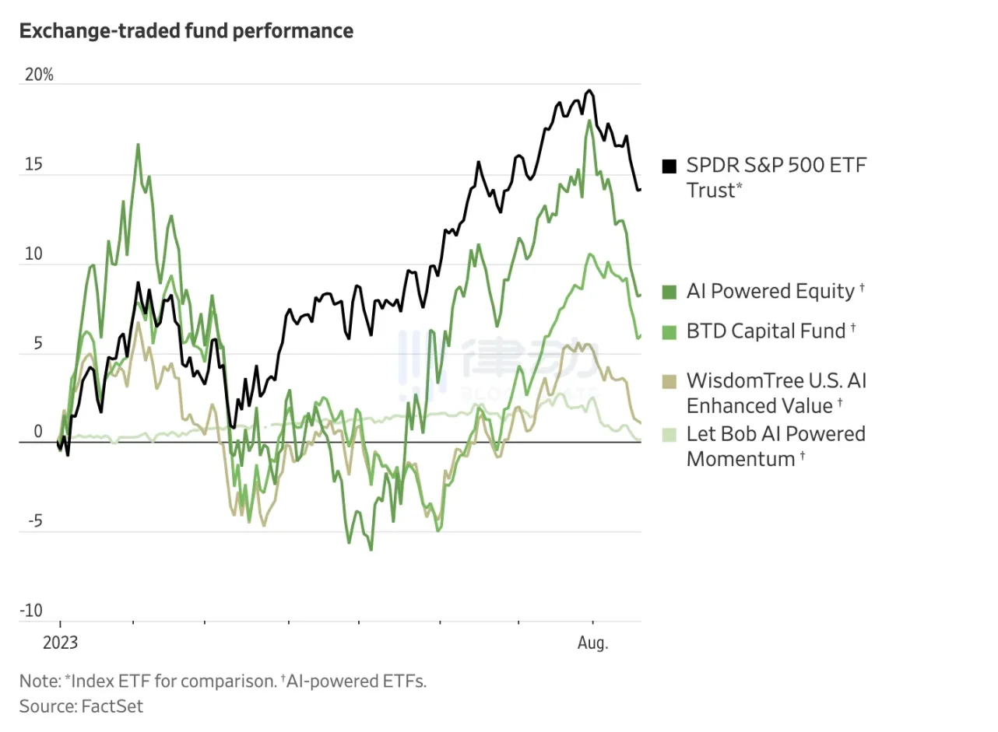Click the black SPDR S&P 500 legend swatch
Viewport: 998px width, 732px height.
coord(669,166)
